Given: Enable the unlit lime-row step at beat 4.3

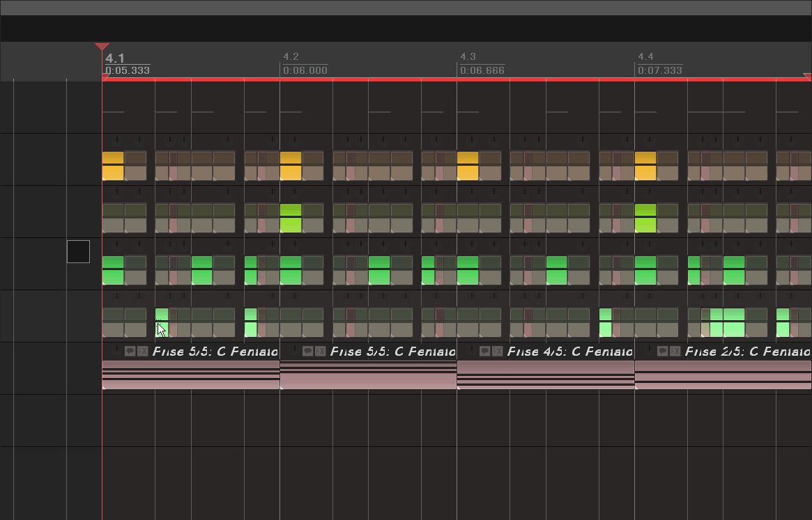Looking at the screenshot, I should click(x=468, y=218).
